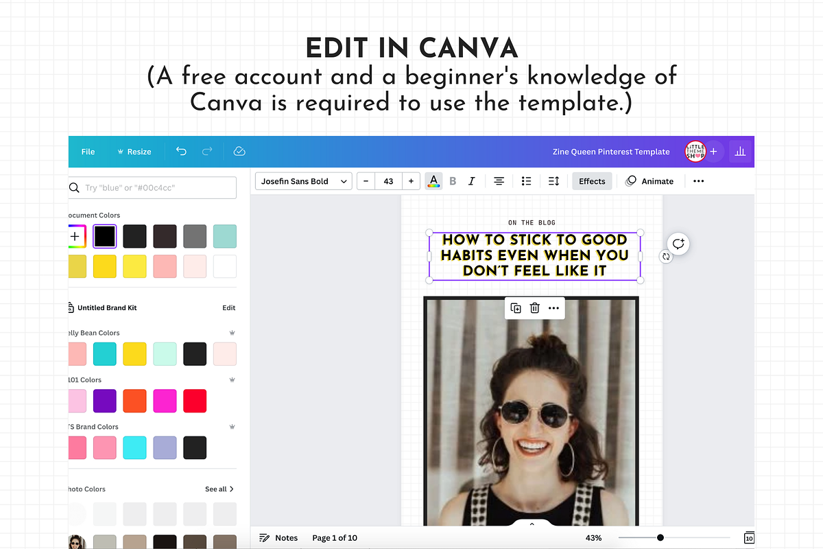Undo the last action
The width and height of the screenshot is (823, 549).
(x=181, y=152)
